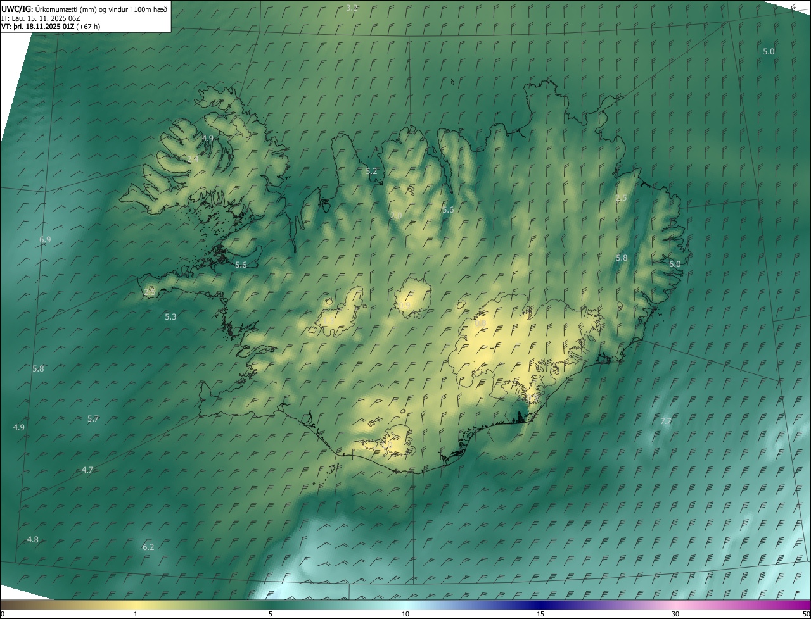Click the 2.4 value on the Westfjords
811x619 pixels.
click(x=193, y=159)
